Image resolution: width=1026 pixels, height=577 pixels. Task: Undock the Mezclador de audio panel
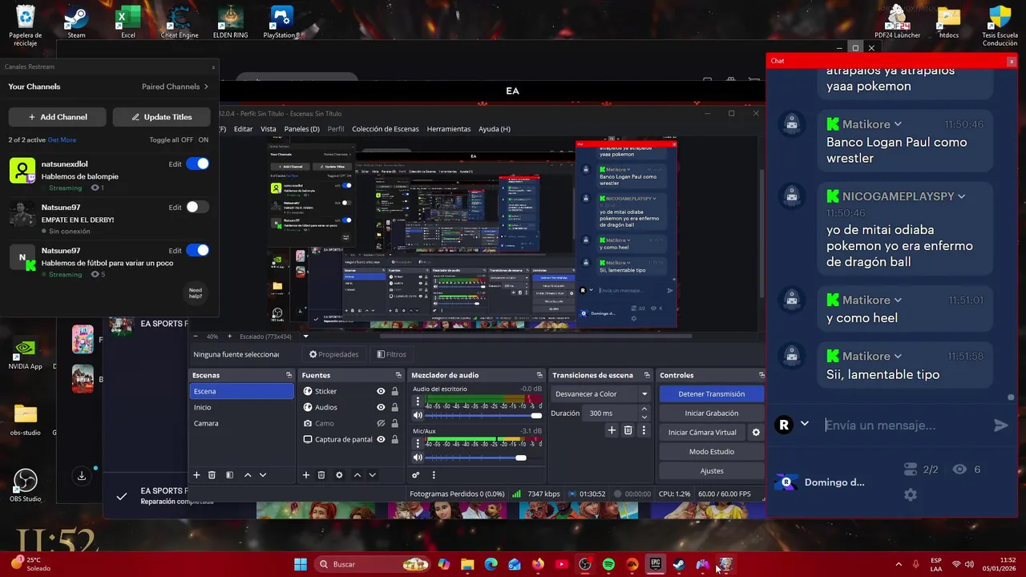(x=539, y=375)
